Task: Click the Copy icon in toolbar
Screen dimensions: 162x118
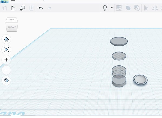Action: 5,8
